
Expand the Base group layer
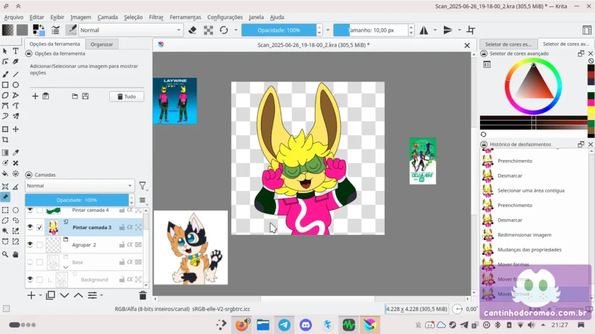66,267
